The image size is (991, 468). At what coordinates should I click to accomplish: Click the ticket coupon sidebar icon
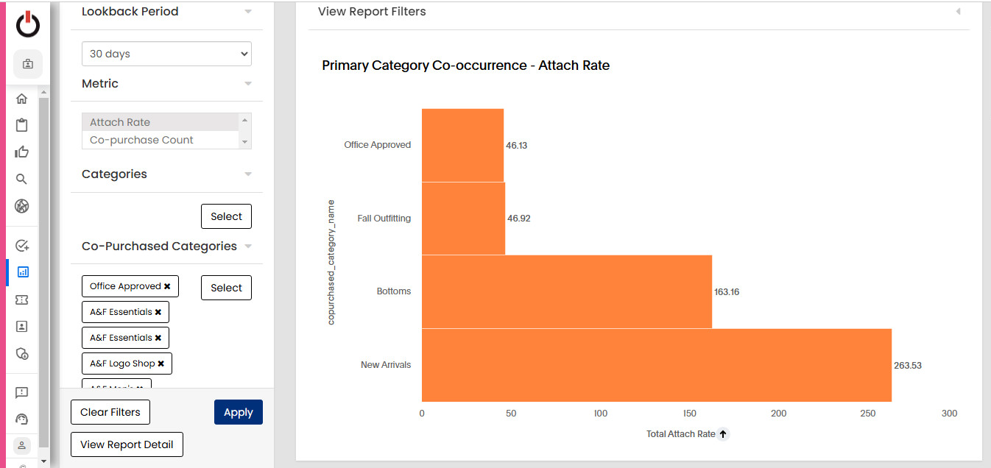point(22,299)
